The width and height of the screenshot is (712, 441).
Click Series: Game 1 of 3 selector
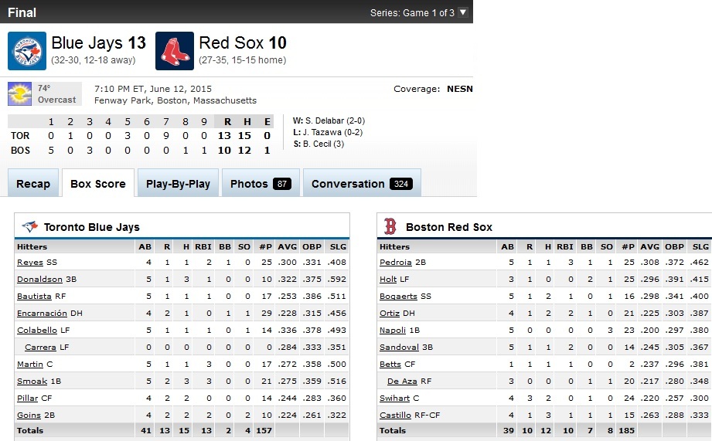(412, 12)
